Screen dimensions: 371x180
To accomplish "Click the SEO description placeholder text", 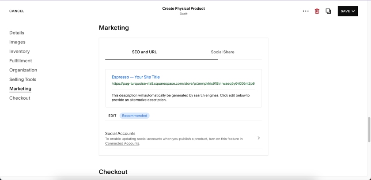I will pyautogui.click(x=181, y=97).
